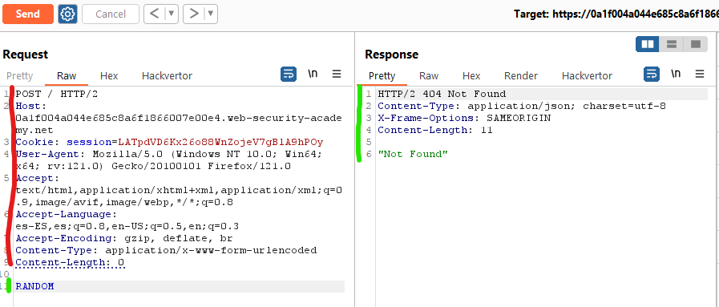Click the session cookie value
The width and height of the screenshot is (719, 307).
[220, 142]
